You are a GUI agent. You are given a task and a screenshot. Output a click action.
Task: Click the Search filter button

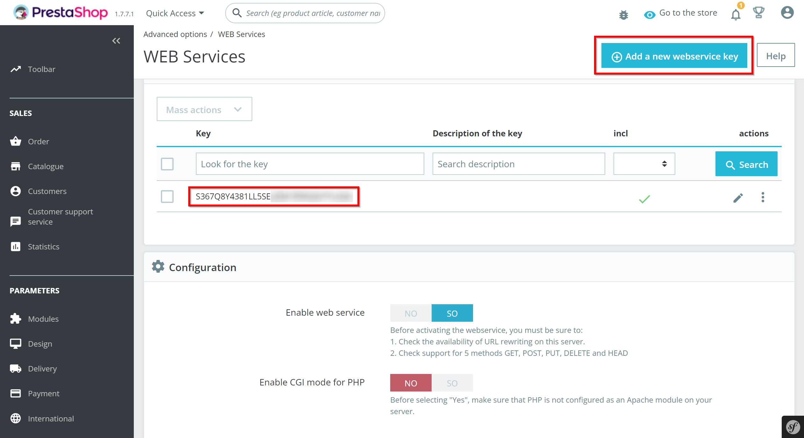(x=746, y=164)
